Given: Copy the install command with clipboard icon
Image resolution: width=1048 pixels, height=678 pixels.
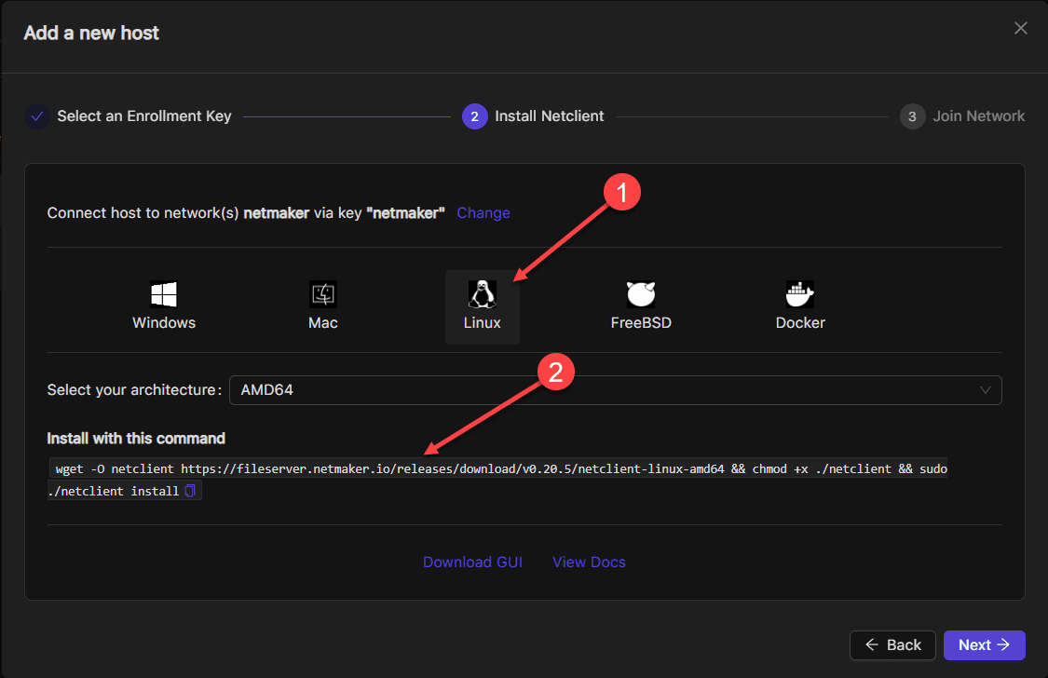Looking at the screenshot, I should 190,491.
